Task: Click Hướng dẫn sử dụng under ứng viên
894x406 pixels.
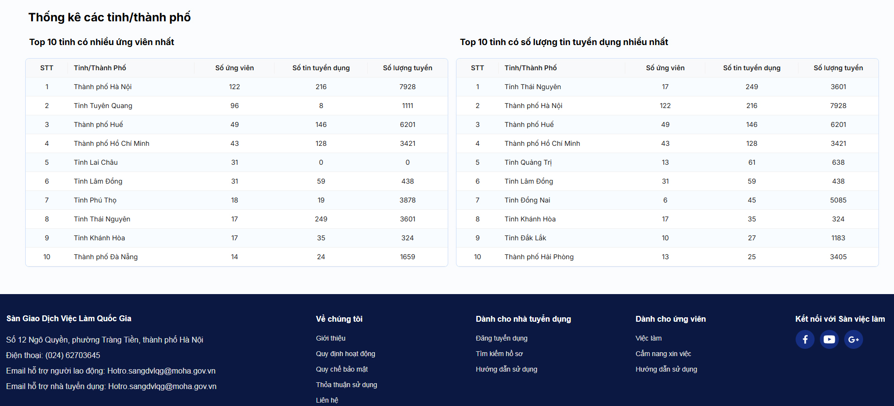Action: pos(666,369)
